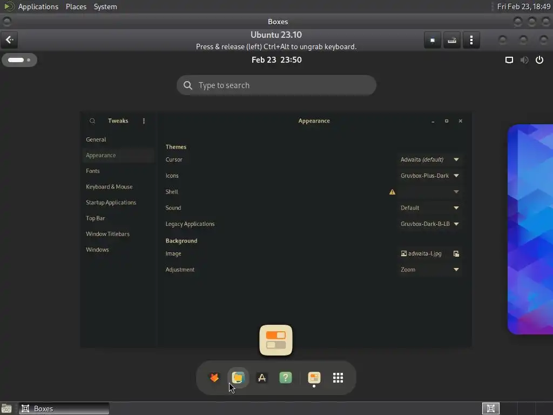
Task: Select Window Titlebars in sidebar
Action: pyautogui.click(x=118, y=234)
